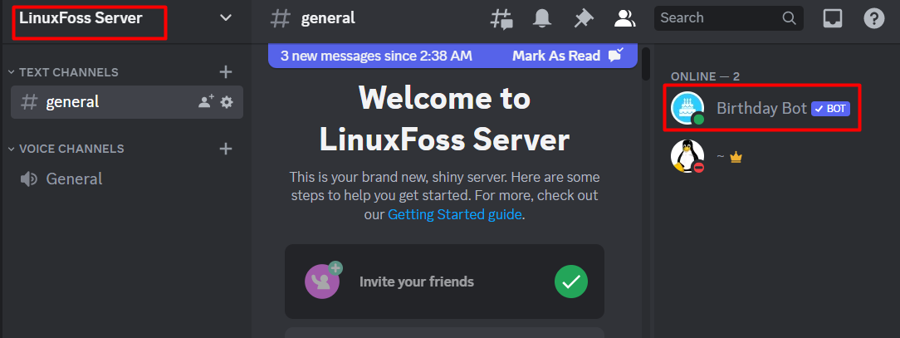
Task: Open notification settings bell icon
Action: (x=542, y=18)
